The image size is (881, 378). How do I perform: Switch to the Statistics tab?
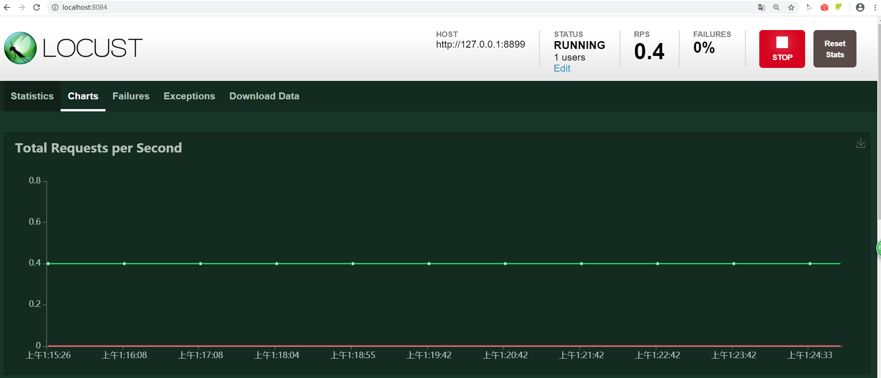click(32, 96)
